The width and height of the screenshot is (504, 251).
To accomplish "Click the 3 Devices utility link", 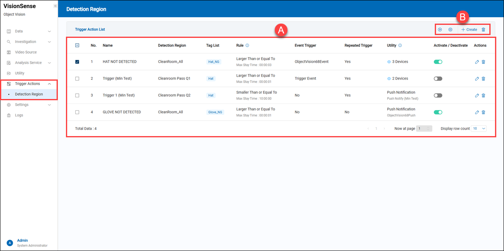I will 400,62.
